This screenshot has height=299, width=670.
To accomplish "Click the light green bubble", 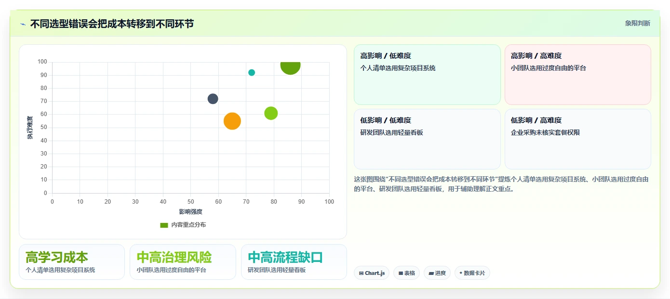I will point(271,114).
